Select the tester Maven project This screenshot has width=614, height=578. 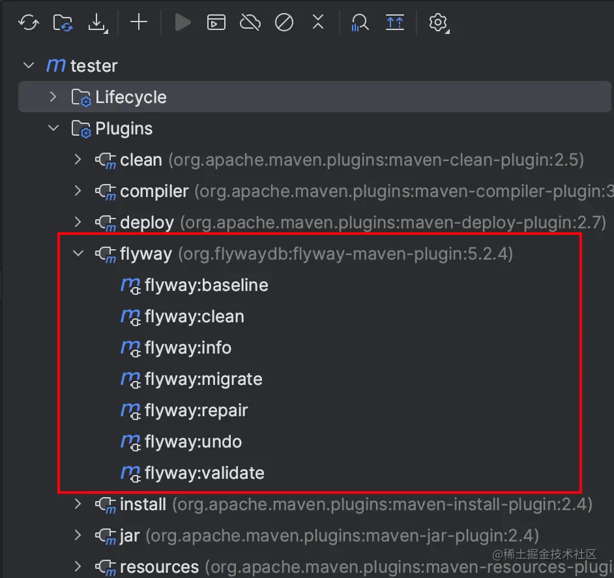[94, 65]
